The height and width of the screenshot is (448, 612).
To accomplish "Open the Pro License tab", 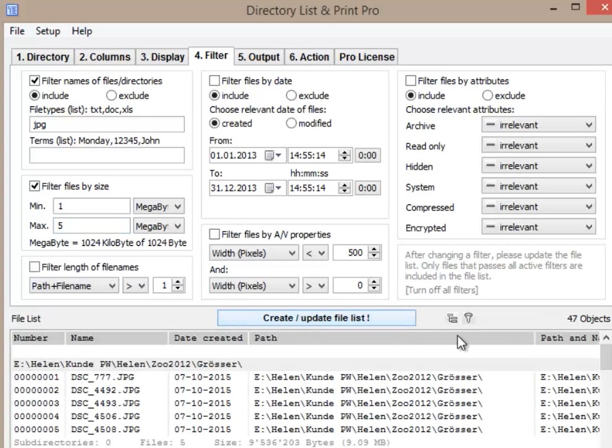I will 366,57.
